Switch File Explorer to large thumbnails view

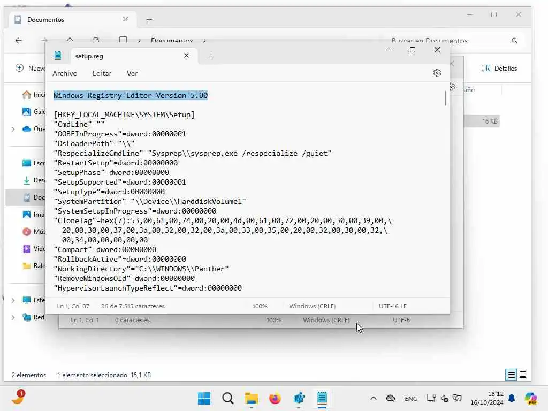(523, 375)
